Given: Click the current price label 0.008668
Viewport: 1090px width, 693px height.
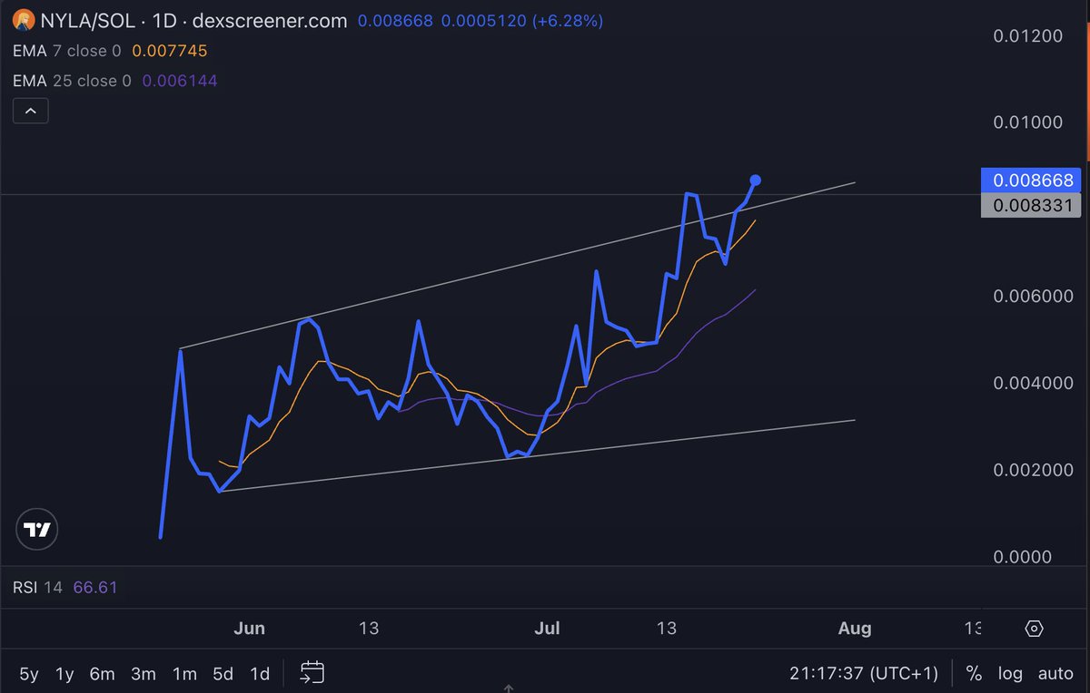Looking at the screenshot, I should click(1033, 181).
